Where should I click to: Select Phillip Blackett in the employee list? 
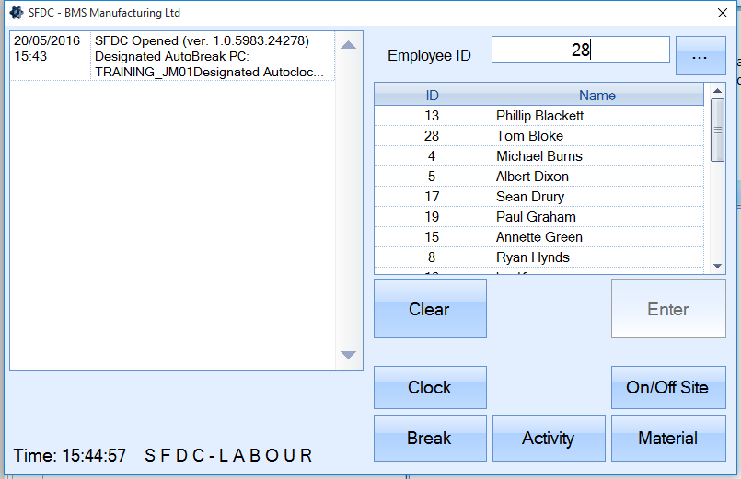pos(539,116)
